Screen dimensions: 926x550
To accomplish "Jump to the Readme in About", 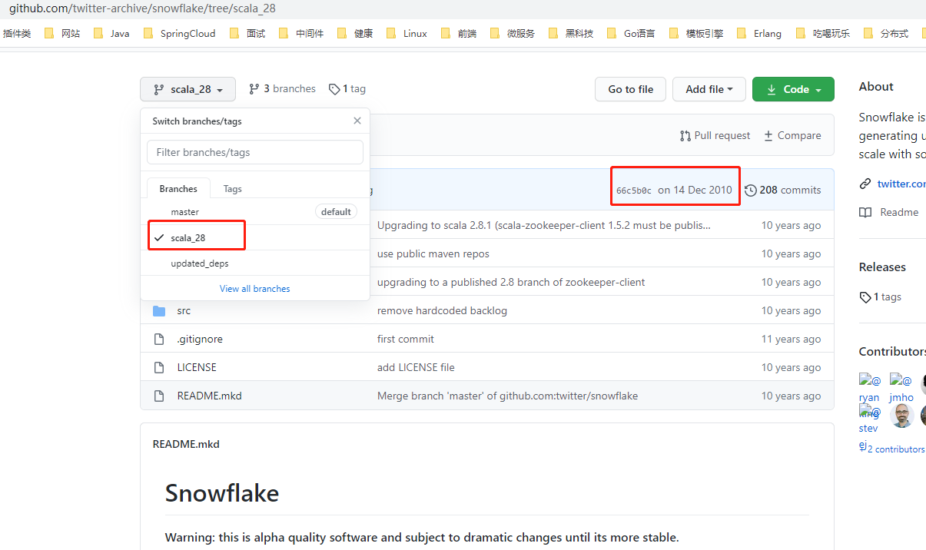I will pyautogui.click(x=899, y=212).
